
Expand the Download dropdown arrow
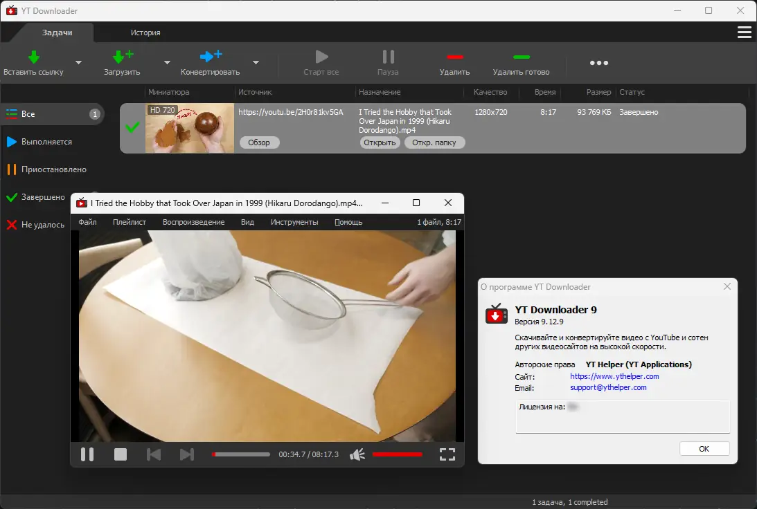click(167, 63)
